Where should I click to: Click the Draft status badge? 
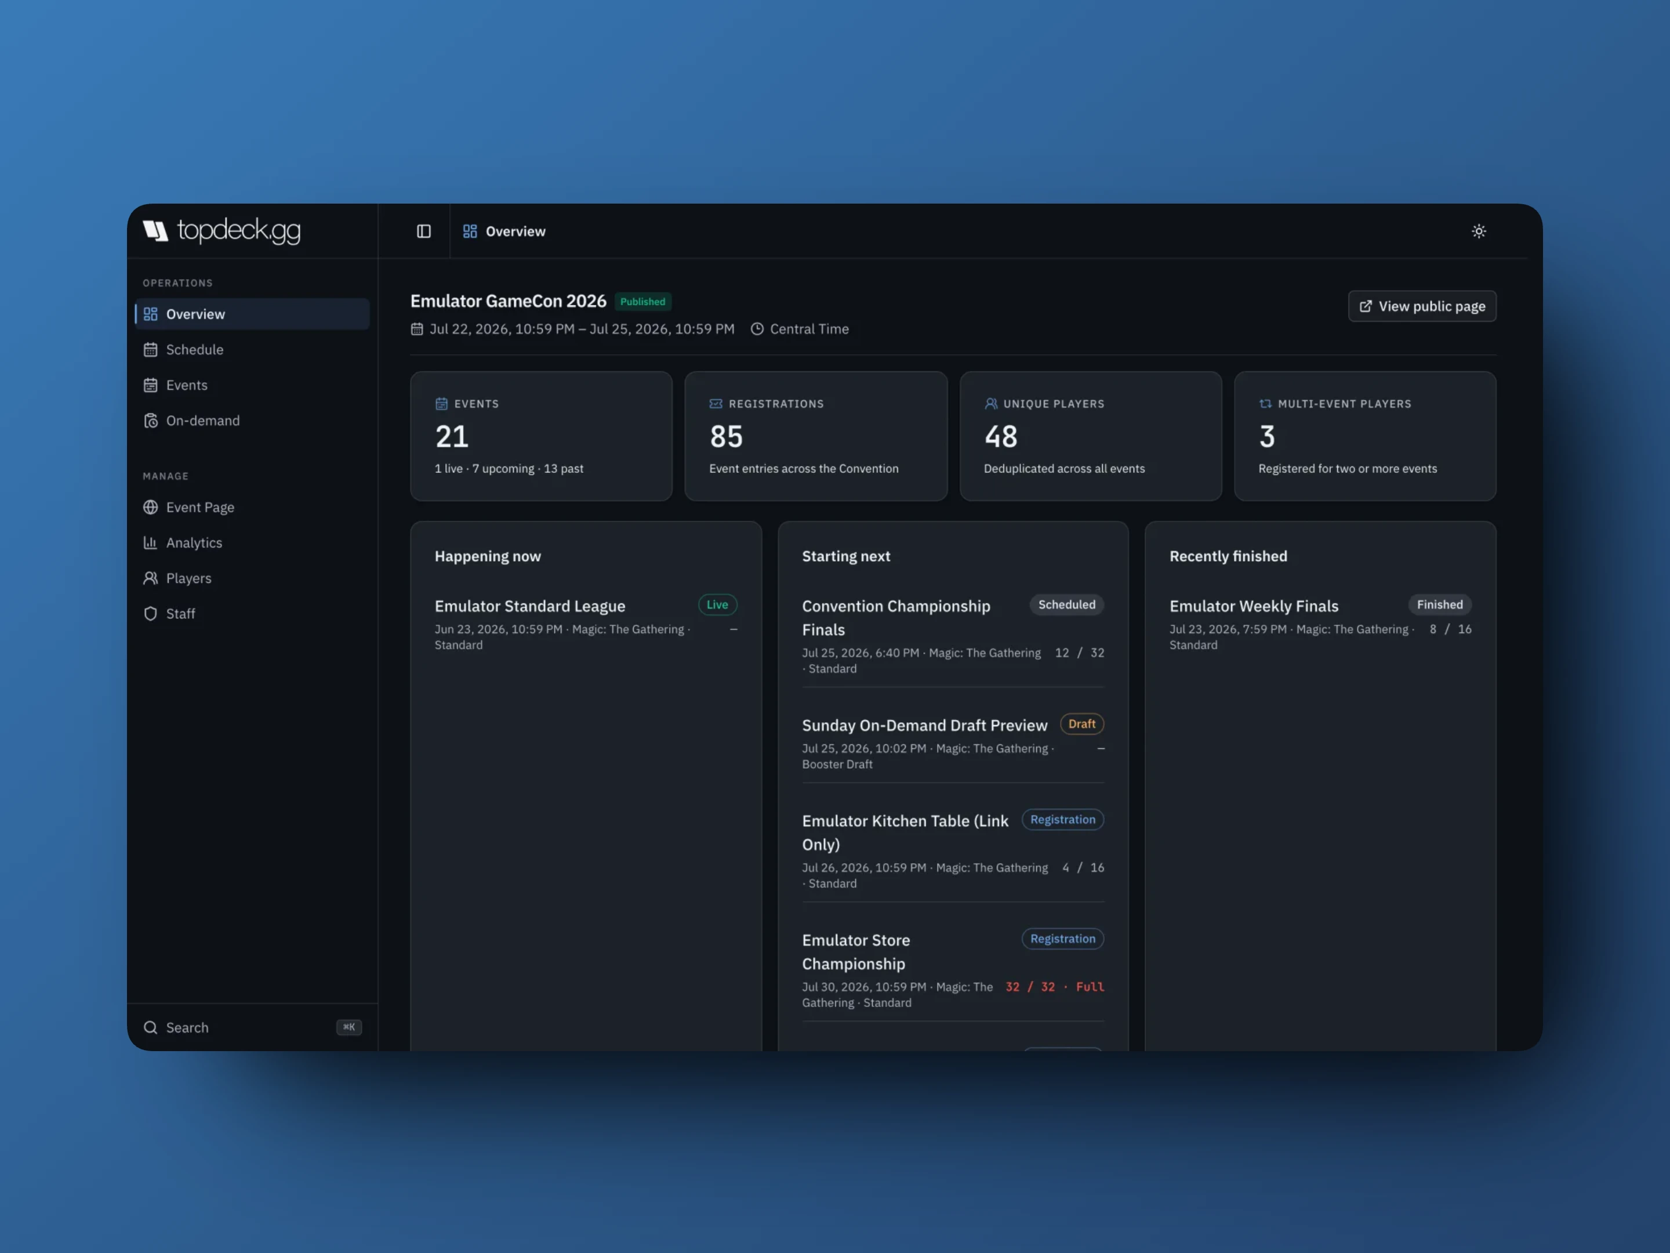pyautogui.click(x=1082, y=725)
